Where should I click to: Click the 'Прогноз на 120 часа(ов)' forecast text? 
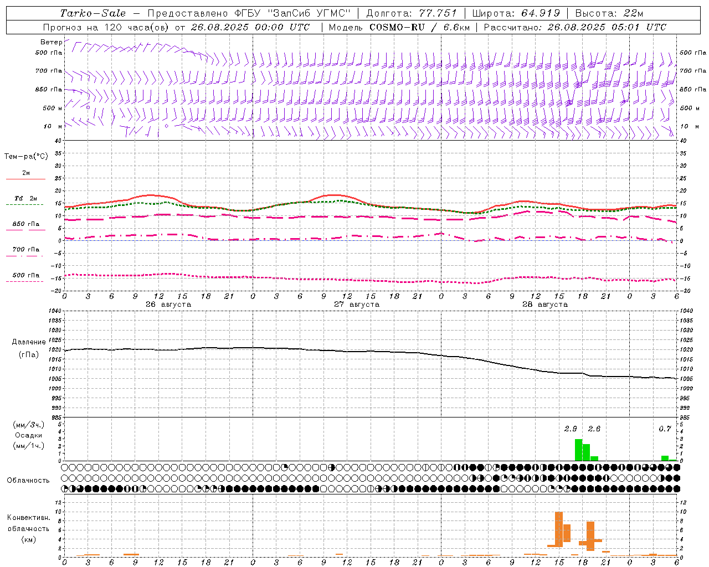click(x=106, y=27)
